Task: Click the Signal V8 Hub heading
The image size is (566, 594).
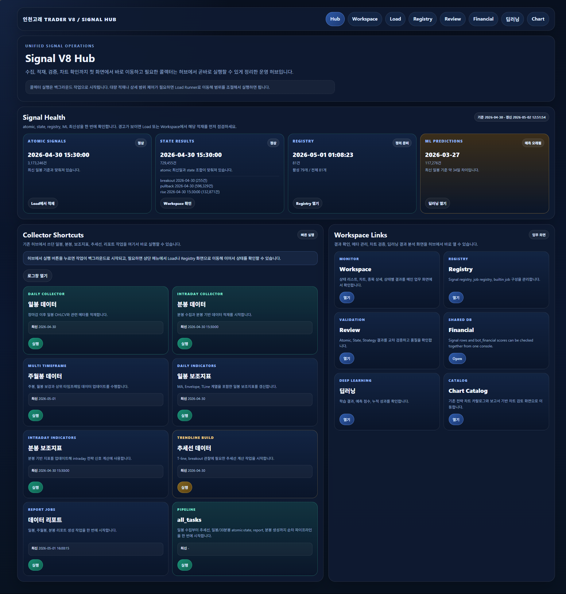Action: tap(60, 58)
